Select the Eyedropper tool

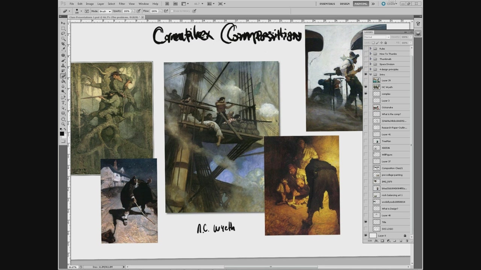(64, 49)
